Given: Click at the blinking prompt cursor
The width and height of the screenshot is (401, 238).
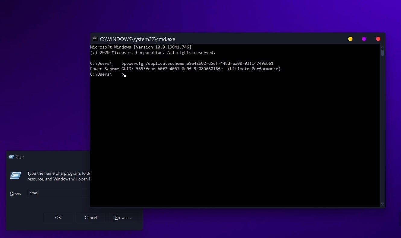Looking at the screenshot, I should point(125,75).
